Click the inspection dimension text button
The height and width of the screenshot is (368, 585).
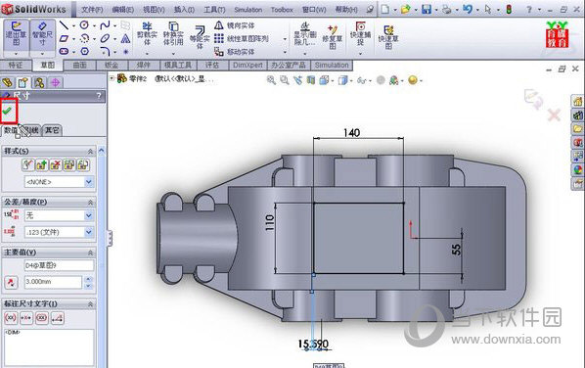click(x=42, y=318)
